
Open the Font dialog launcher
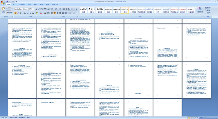click(x=49, y=17)
